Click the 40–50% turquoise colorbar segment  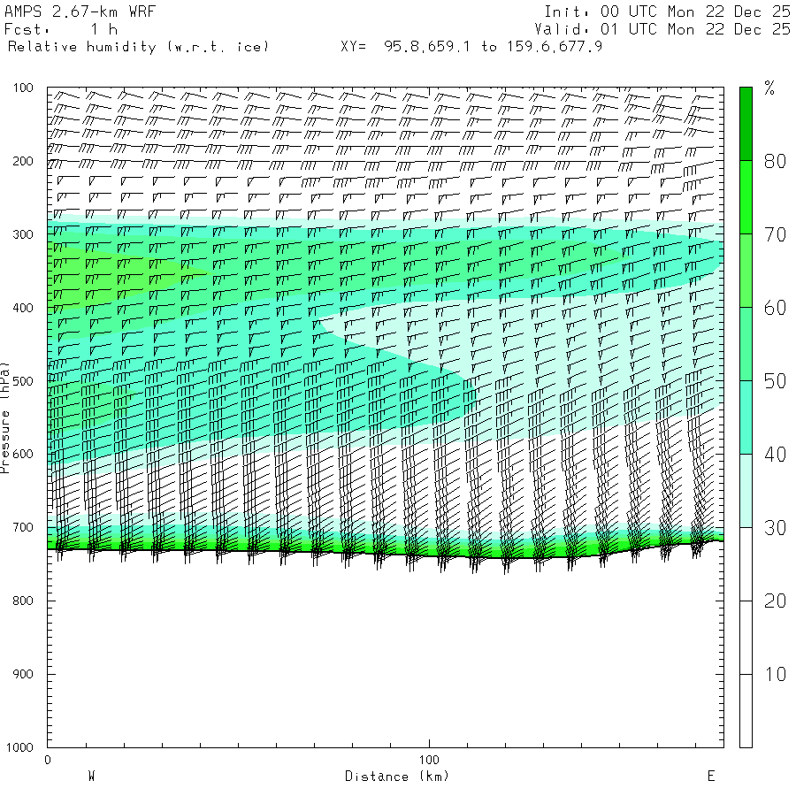[746, 417]
